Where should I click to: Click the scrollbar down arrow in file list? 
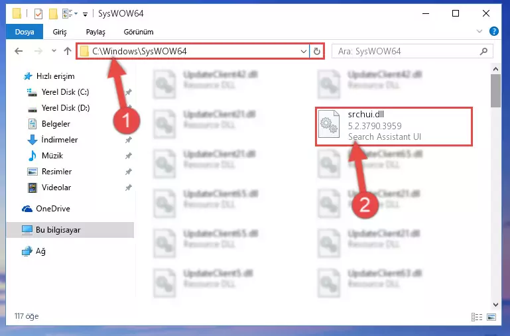tap(495, 305)
